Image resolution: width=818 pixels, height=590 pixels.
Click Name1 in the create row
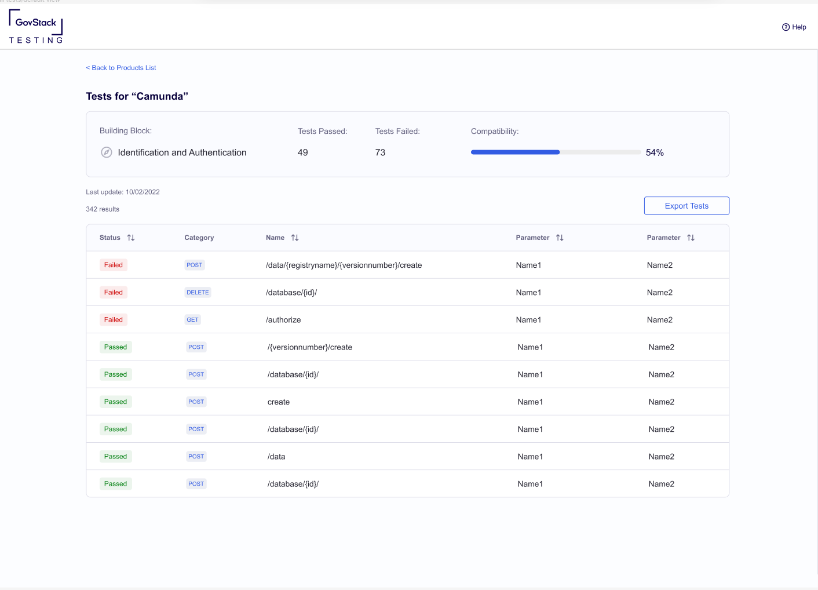point(530,402)
